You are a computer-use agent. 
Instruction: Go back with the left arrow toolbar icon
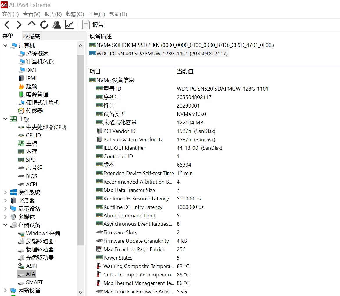[x=7, y=25]
